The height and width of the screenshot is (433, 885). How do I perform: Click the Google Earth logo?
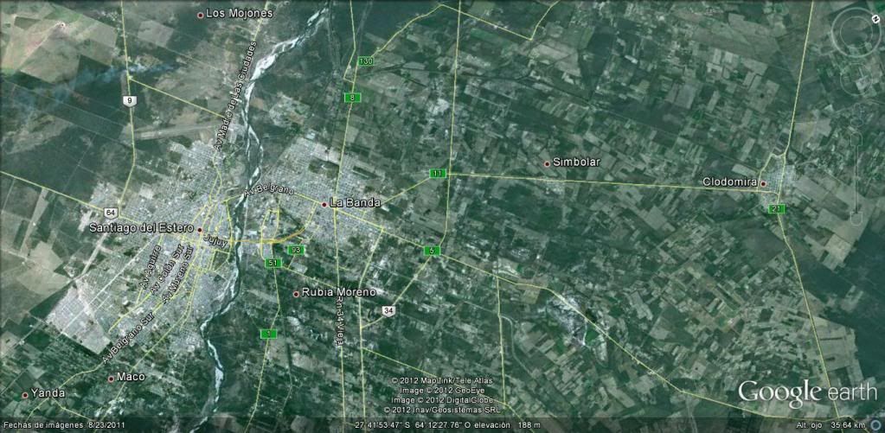pyautogui.click(x=806, y=392)
